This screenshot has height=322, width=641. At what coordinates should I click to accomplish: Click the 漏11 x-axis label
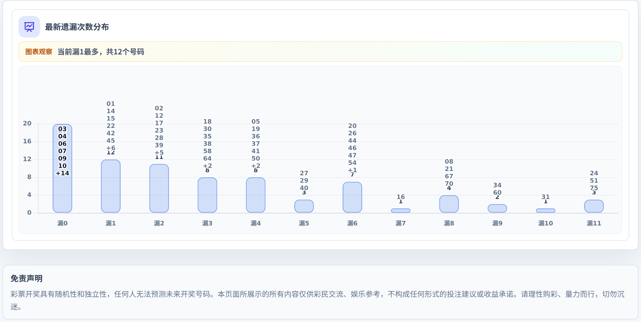click(594, 223)
